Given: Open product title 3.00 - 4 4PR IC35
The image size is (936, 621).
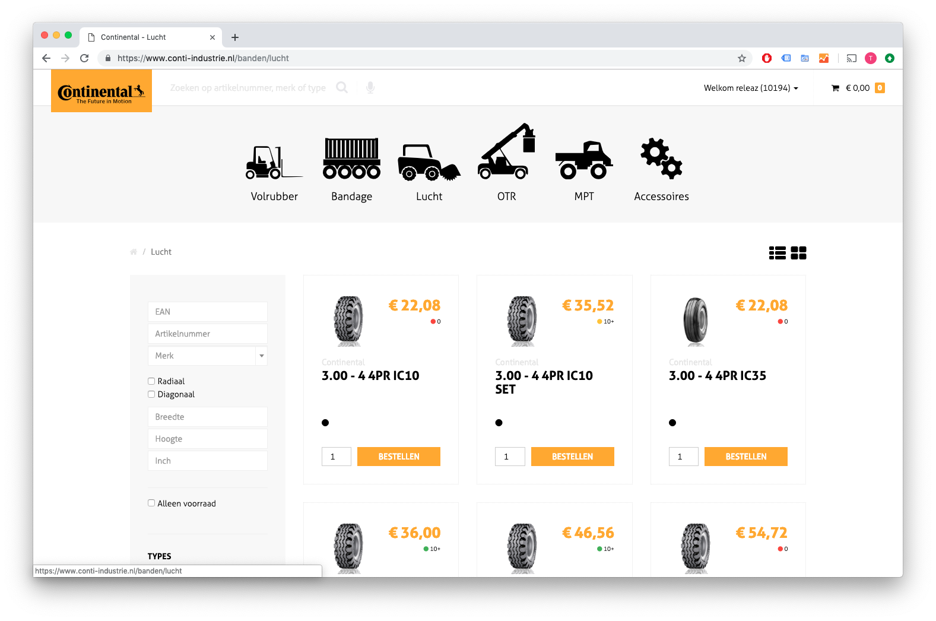Looking at the screenshot, I should [x=718, y=376].
